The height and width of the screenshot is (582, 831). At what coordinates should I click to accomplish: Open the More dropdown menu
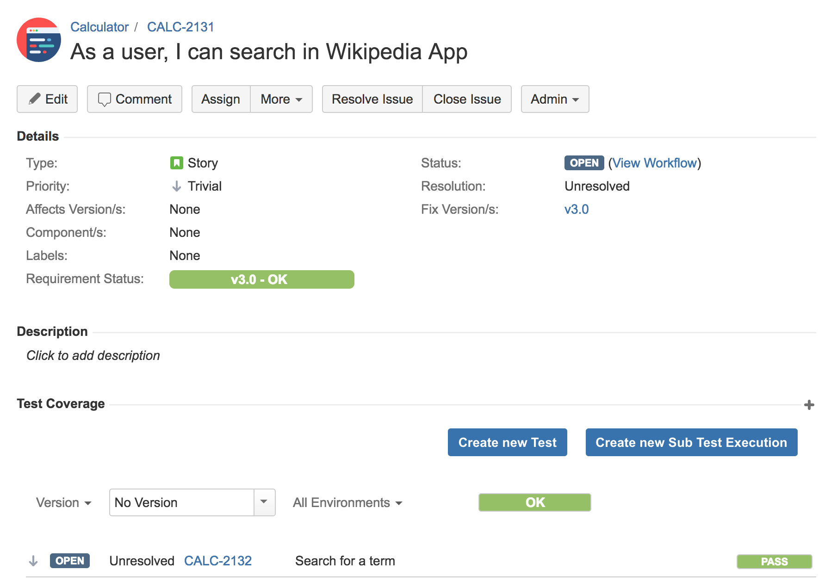coord(281,99)
